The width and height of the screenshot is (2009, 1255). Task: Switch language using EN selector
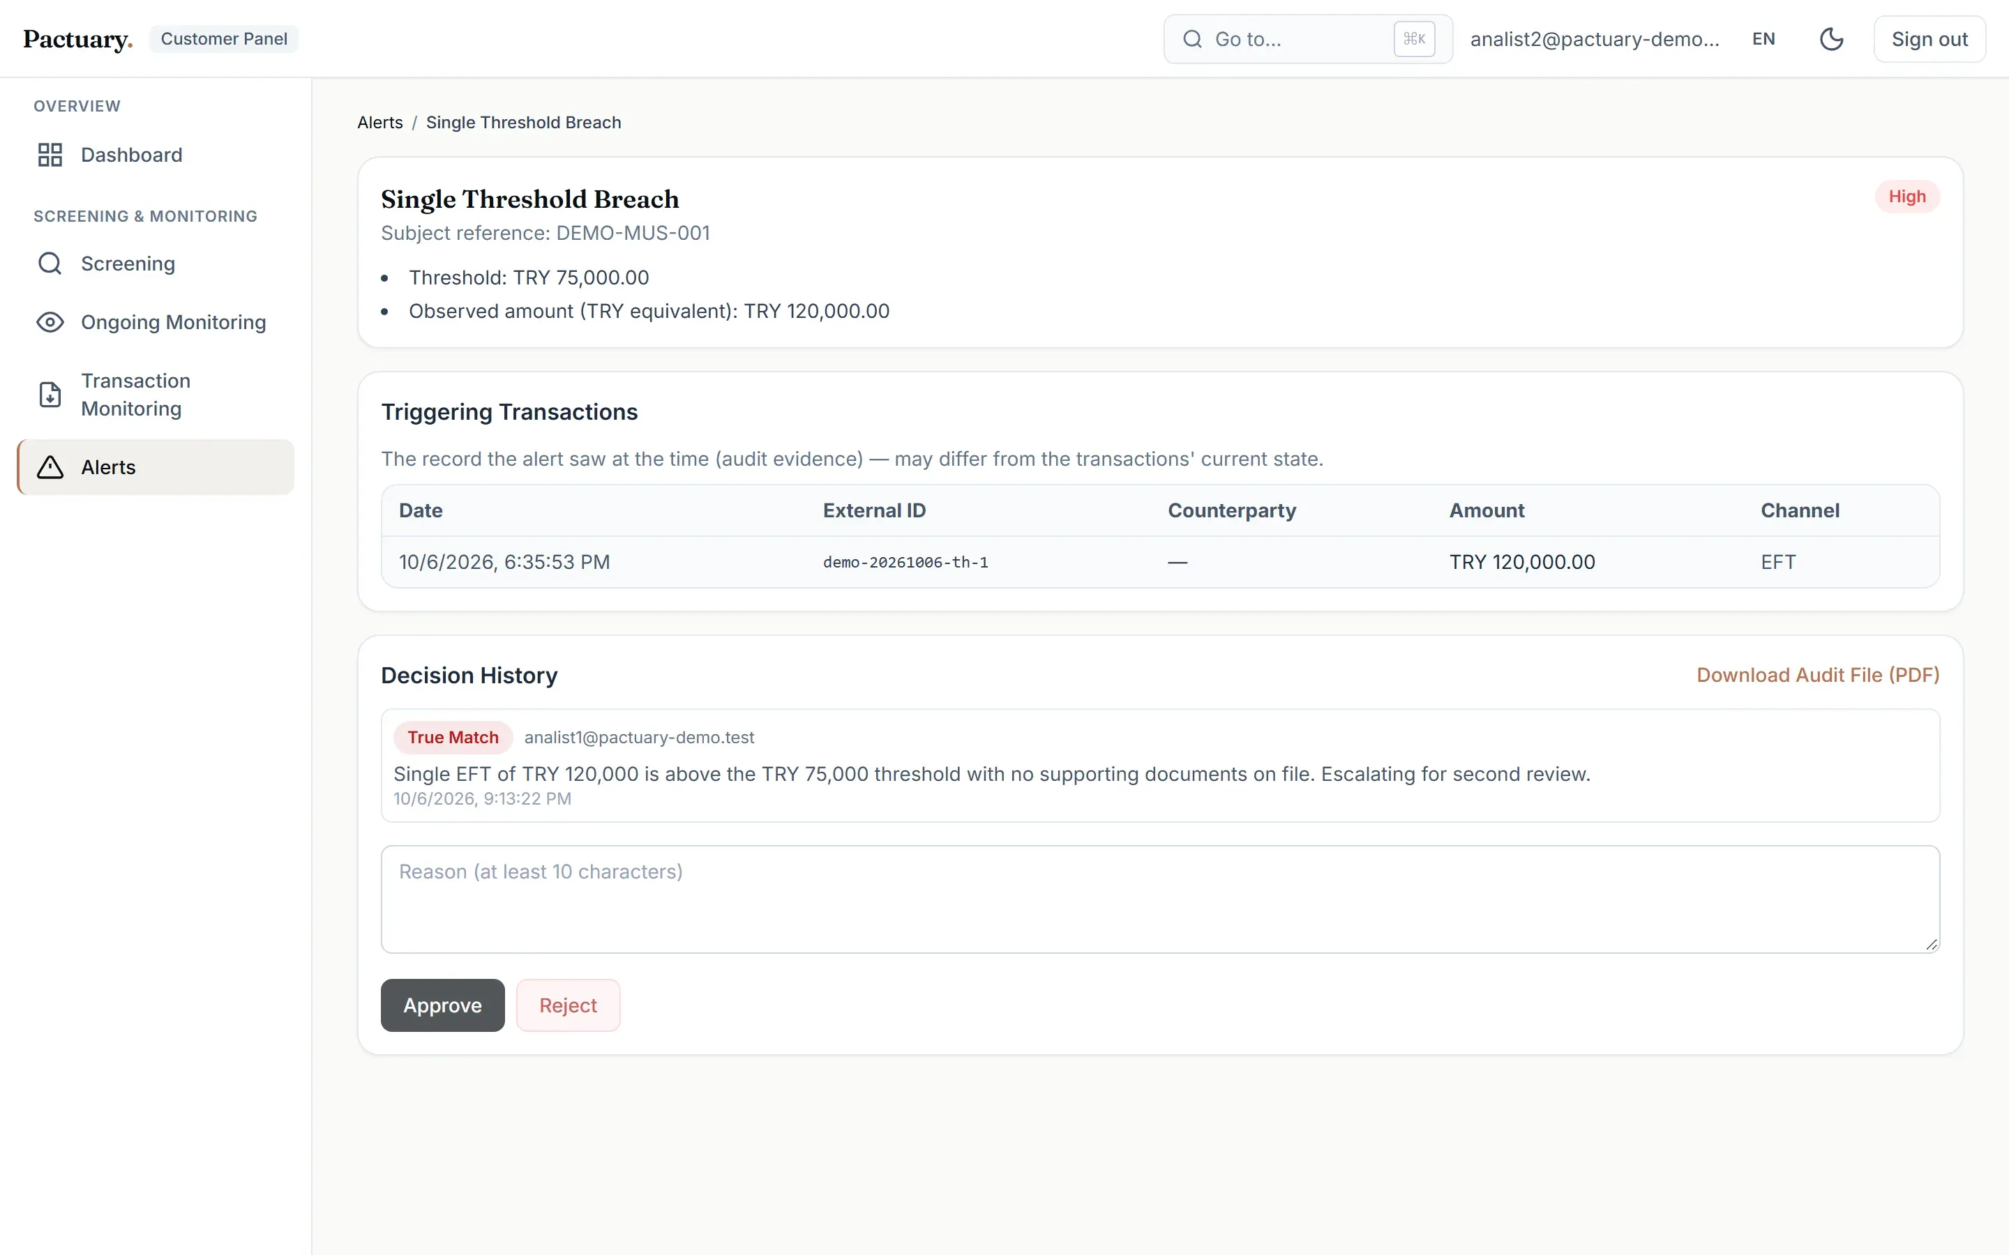(x=1763, y=39)
